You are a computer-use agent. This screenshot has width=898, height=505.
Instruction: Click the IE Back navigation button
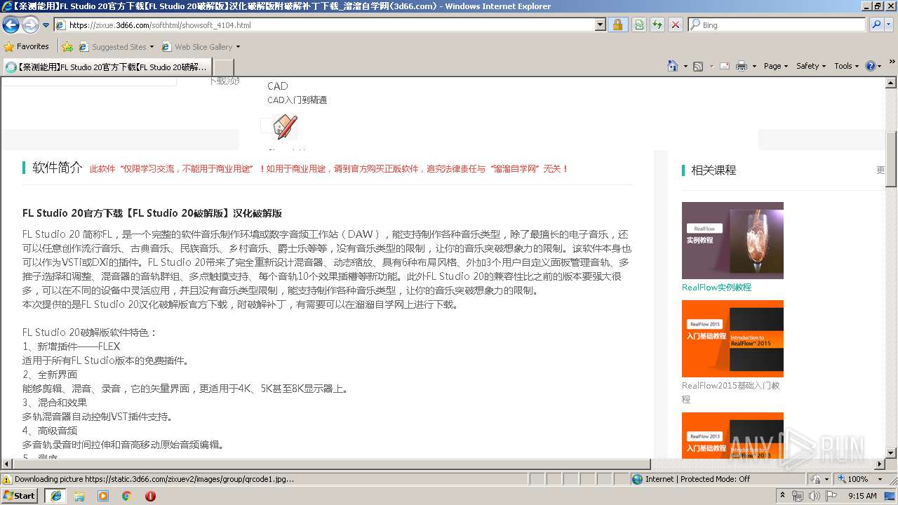pos(11,25)
